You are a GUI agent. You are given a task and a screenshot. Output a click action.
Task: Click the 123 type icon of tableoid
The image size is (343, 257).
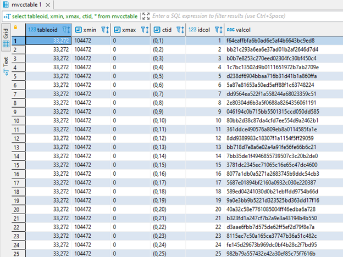coord(32,30)
